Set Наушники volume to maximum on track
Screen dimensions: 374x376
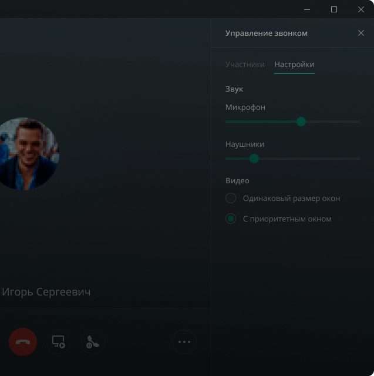pos(359,159)
